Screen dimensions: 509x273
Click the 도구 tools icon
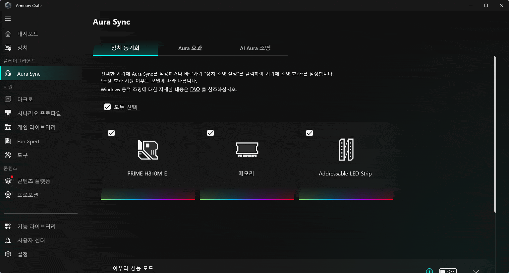[8, 155]
